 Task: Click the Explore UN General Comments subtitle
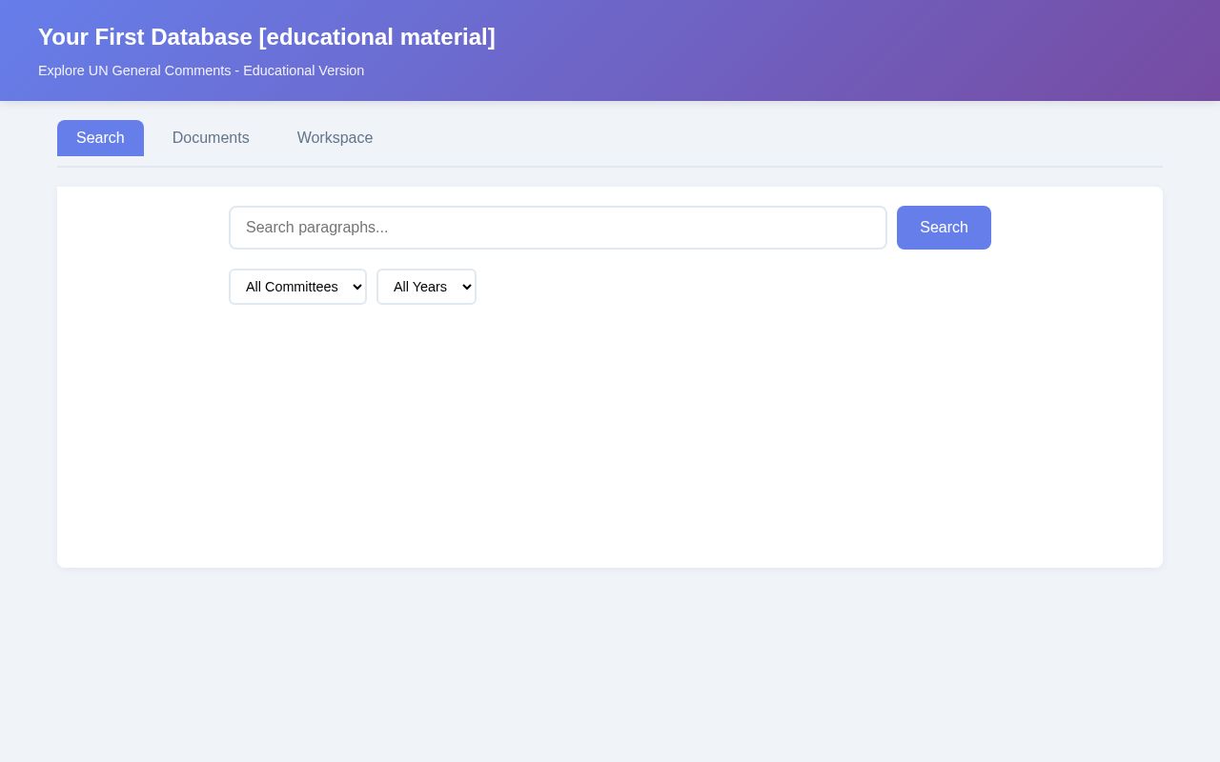pos(201,70)
